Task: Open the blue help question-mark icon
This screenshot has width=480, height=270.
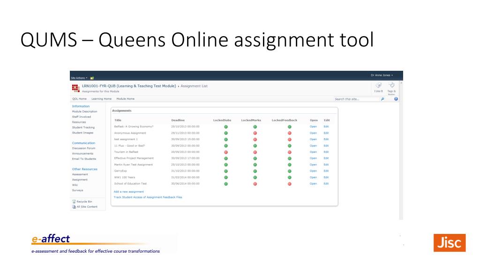Action: click(396, 99)
